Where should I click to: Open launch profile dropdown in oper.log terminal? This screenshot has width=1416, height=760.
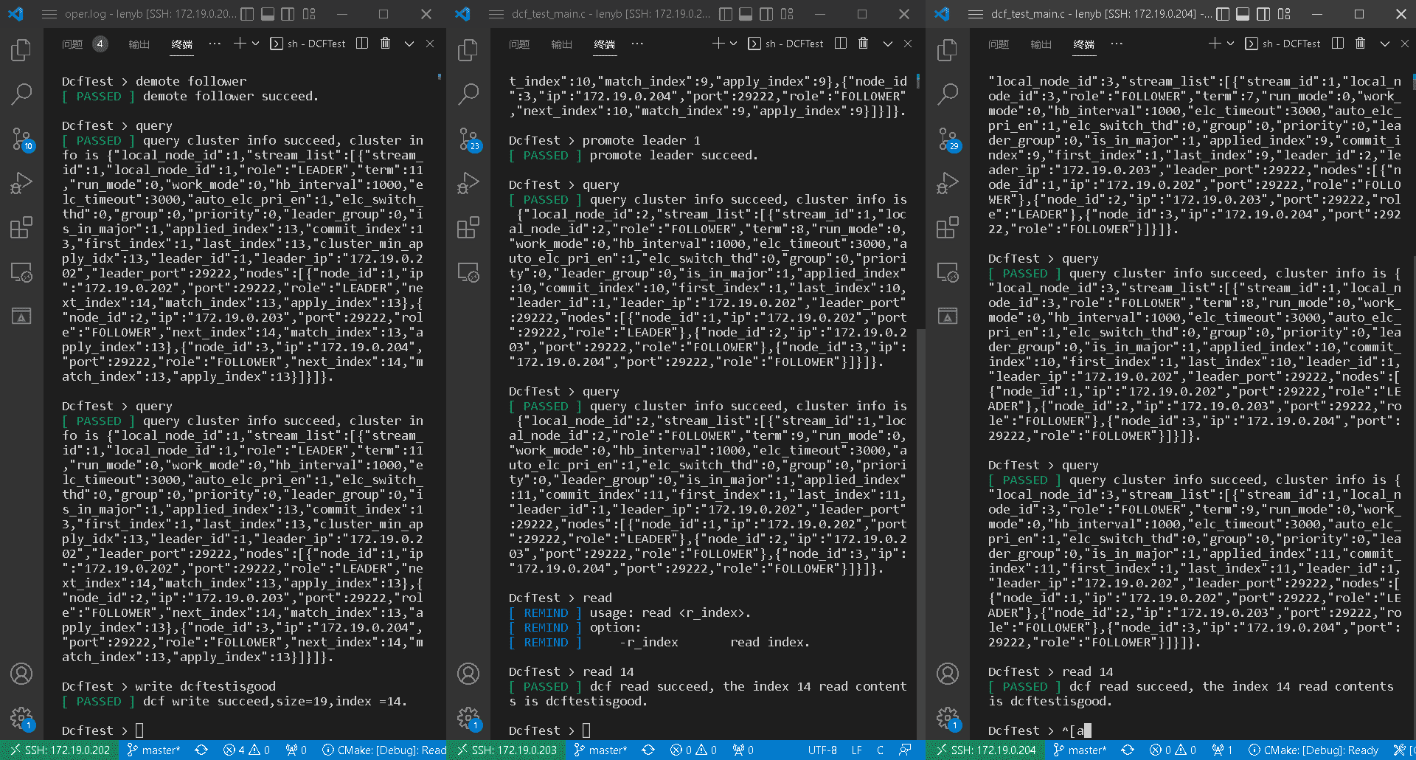click(x=256, y=44)
